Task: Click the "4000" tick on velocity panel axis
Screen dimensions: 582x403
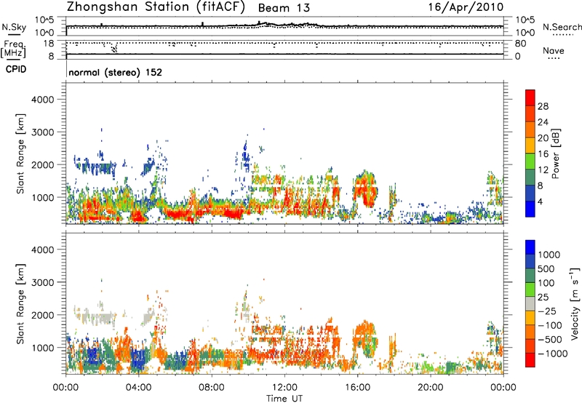Action: [x=43, y=250]
